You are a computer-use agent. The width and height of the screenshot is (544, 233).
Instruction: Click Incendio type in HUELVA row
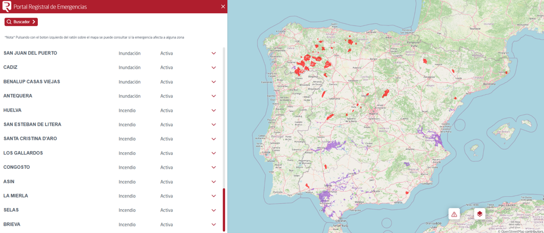coord(127,110)
